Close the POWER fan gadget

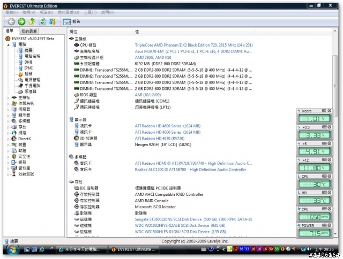[x=329, y=225]
